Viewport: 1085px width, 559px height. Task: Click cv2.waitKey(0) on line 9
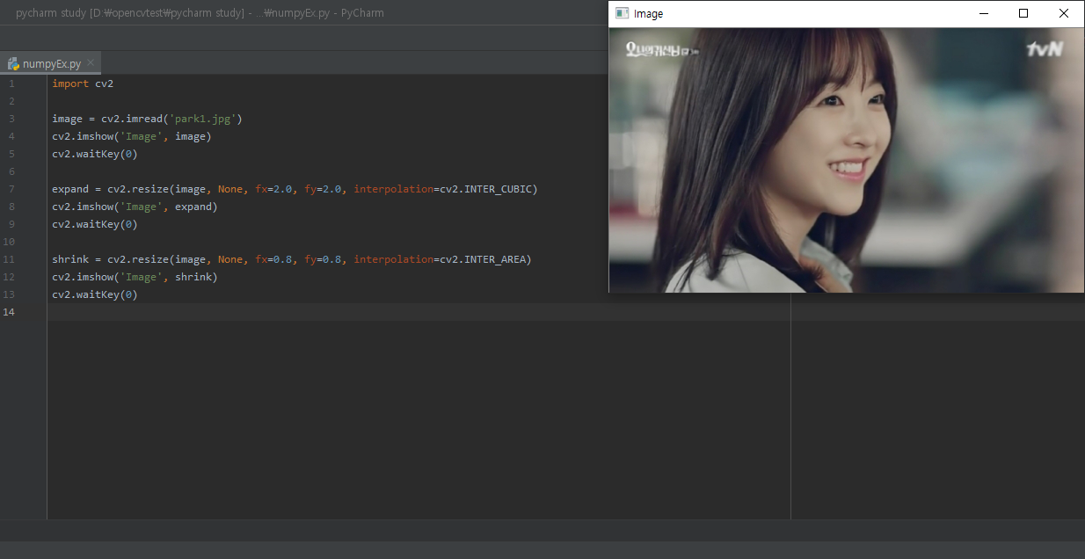tap(95, 224)
